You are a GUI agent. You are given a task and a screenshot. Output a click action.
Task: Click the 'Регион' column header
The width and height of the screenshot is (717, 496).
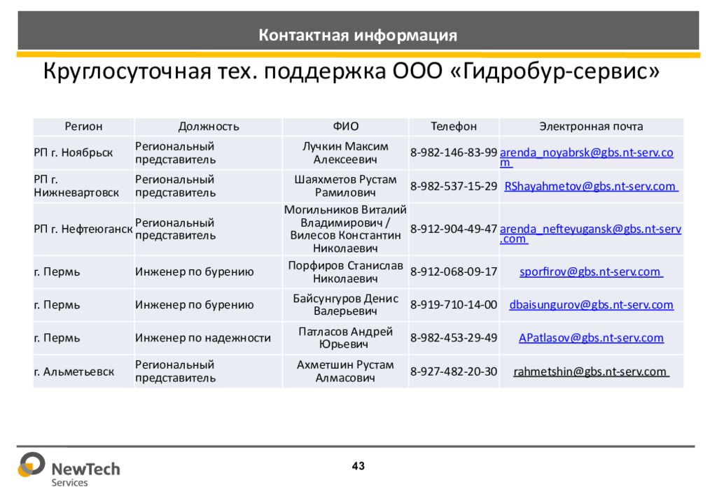pos(83,127)
